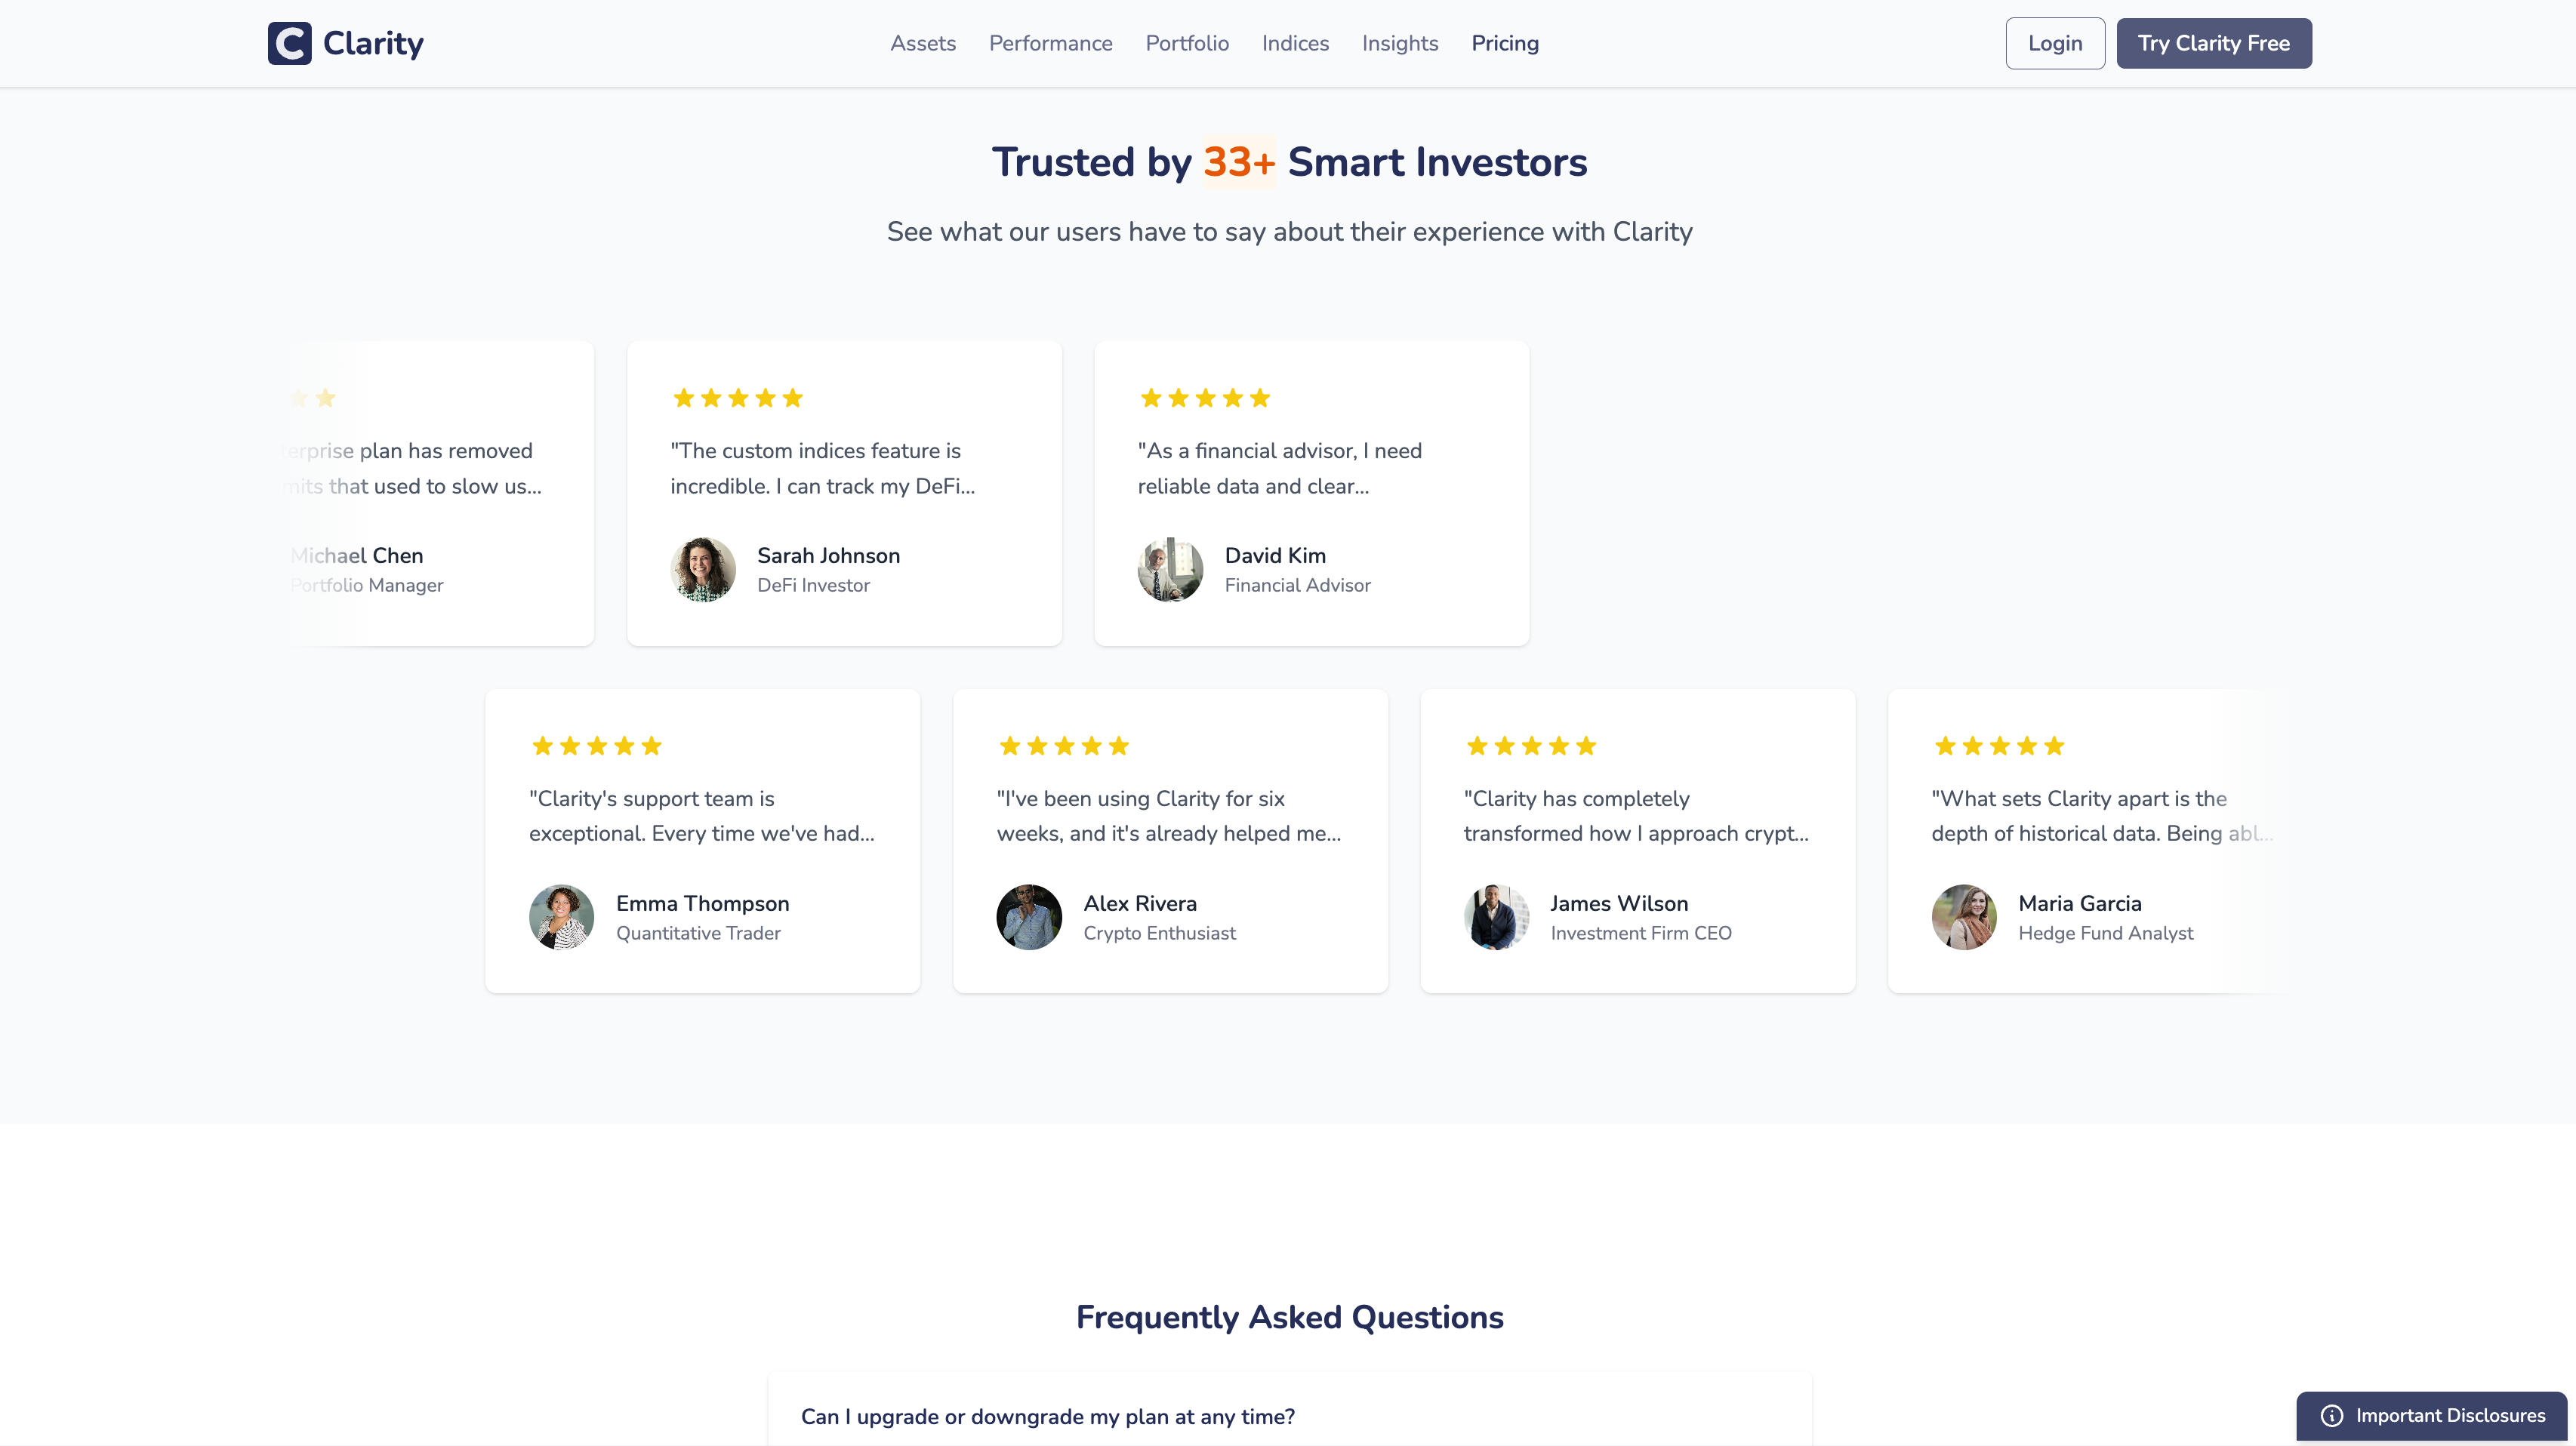Click Sarah Johnson's avatar photo

[x=702, y=570]
